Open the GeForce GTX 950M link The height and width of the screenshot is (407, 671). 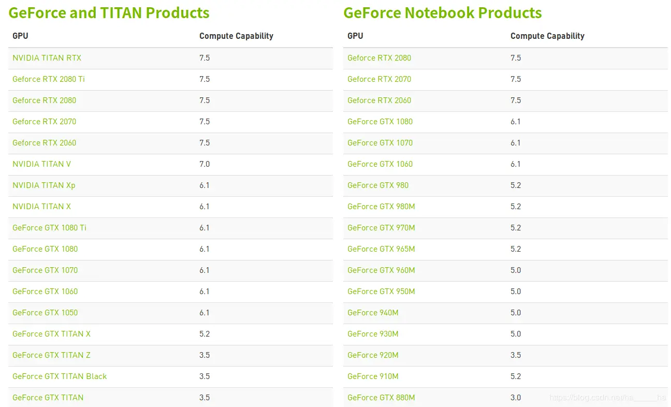coord(381,292)
